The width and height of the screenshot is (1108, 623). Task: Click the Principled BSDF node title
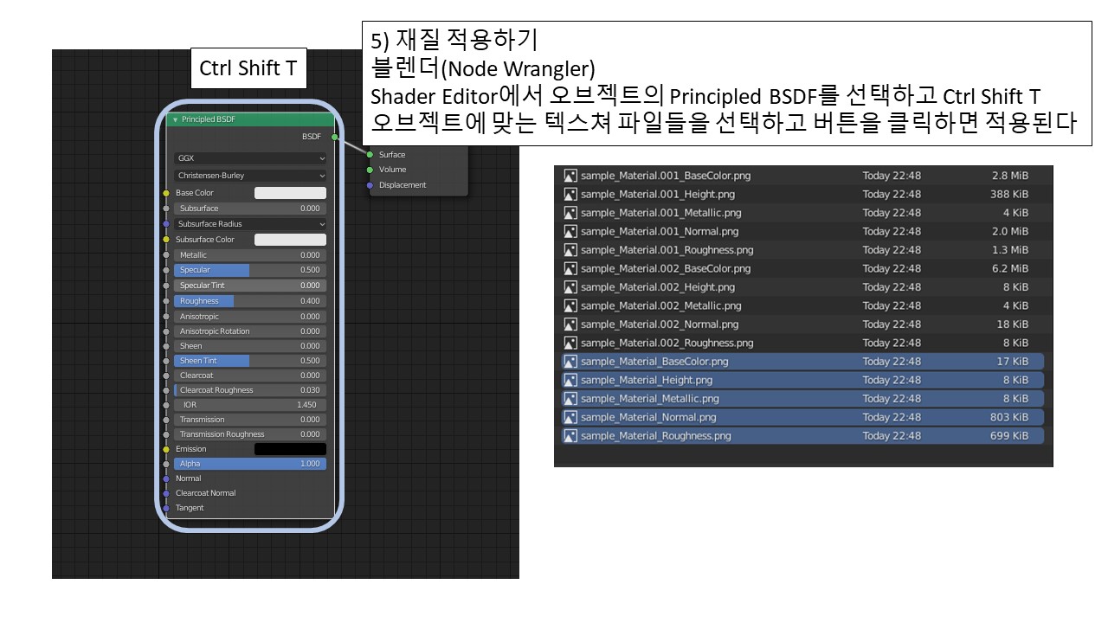[x=209, y=119]
